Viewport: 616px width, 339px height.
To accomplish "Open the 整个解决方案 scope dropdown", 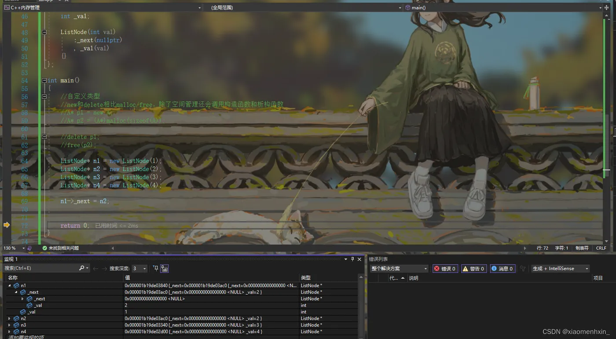I will pyautogui.click(x=399, y=268).
